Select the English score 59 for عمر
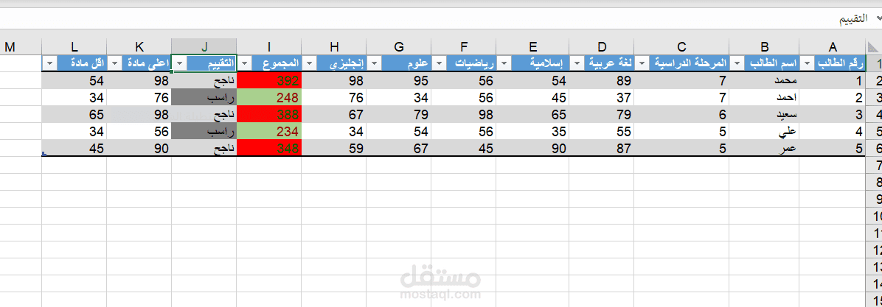The height and width of the screenshot is (307, 882). [334, 149]
